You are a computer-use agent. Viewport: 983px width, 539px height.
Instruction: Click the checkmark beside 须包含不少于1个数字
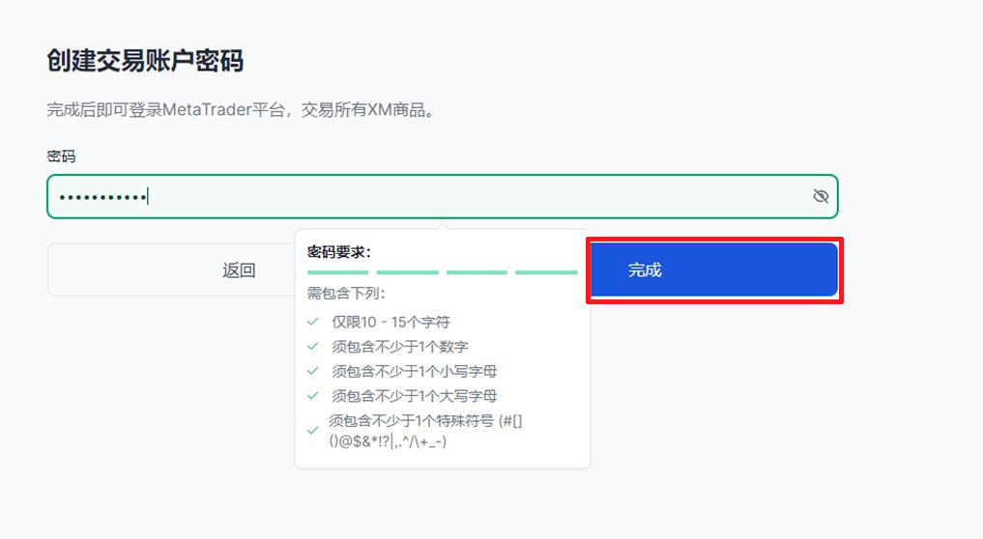coord(312,346)
